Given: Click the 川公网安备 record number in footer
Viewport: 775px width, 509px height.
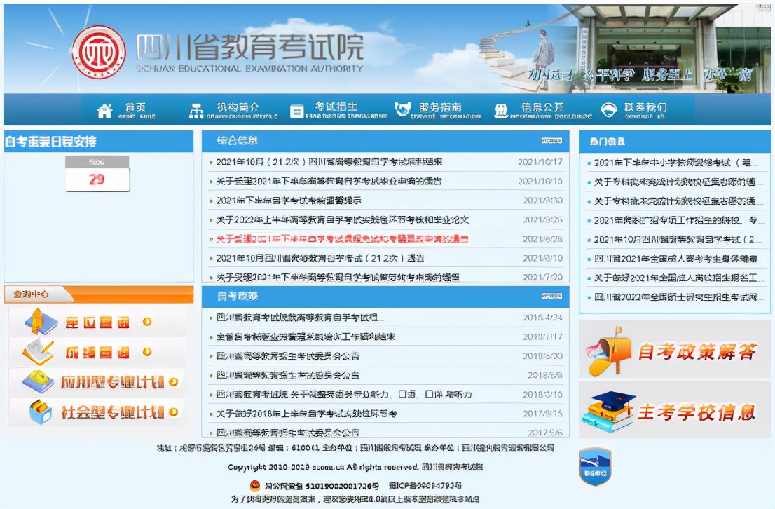Looking at the screenshot, I should point(322,486).
